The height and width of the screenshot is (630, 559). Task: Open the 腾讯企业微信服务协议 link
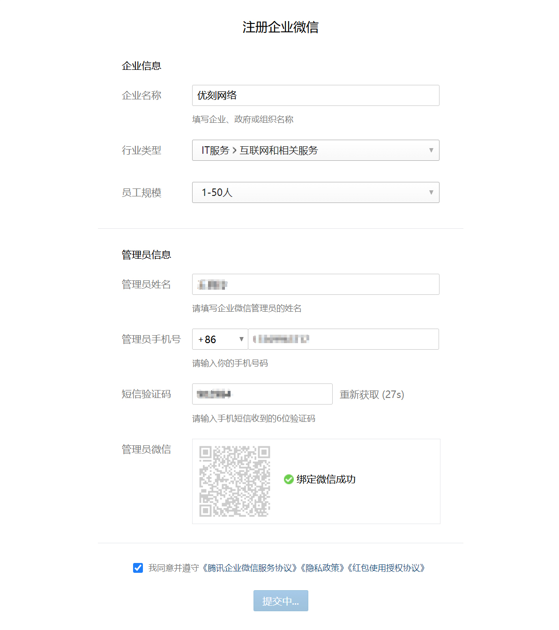pos(250,568)
